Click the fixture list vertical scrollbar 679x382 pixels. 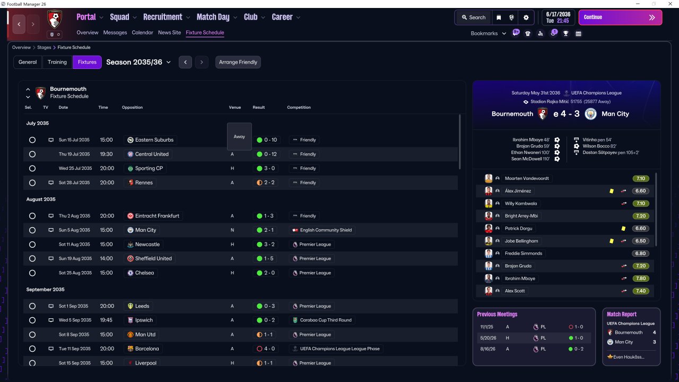pos(459,142)
